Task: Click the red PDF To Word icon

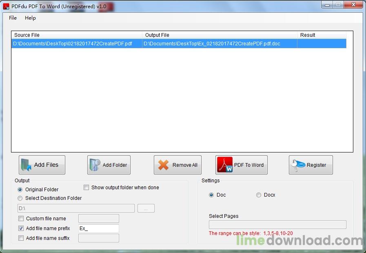Action: click(225, 165)
